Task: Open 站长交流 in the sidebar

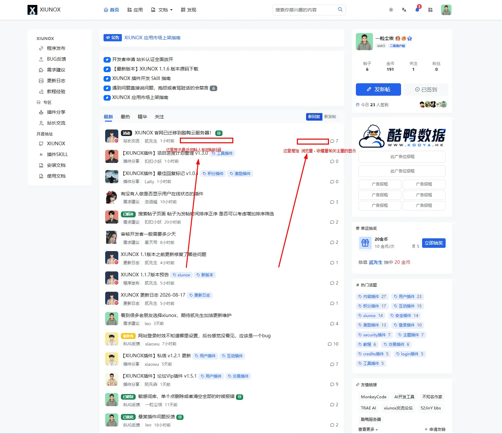Action: (x=56, y=123)
